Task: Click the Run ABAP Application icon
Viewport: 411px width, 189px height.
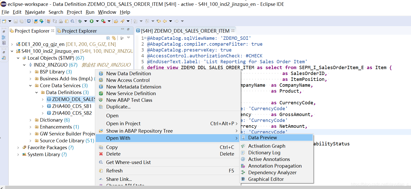Action: click(x=41, y=21)
